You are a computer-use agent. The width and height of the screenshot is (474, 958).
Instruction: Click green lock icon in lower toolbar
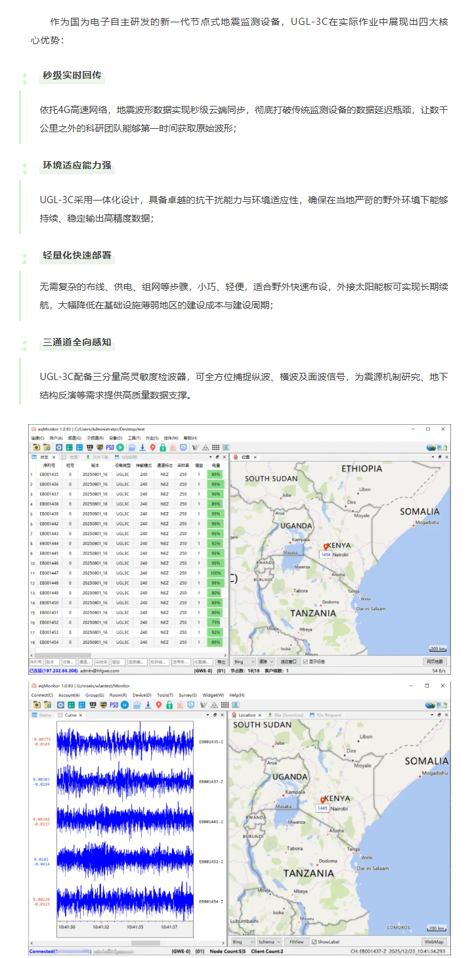[x=170, y=705]
